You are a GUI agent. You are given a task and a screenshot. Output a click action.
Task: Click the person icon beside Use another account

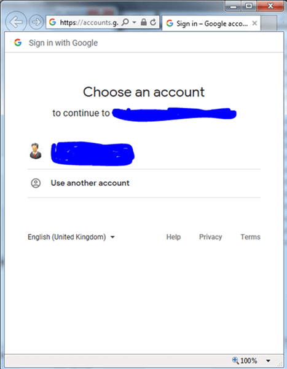coord(36,183)
